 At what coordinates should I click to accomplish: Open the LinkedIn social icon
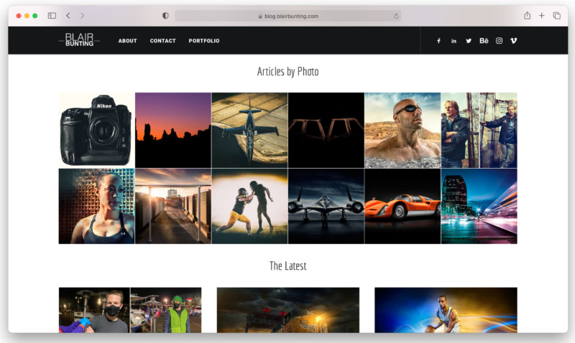tap(454, 41)
